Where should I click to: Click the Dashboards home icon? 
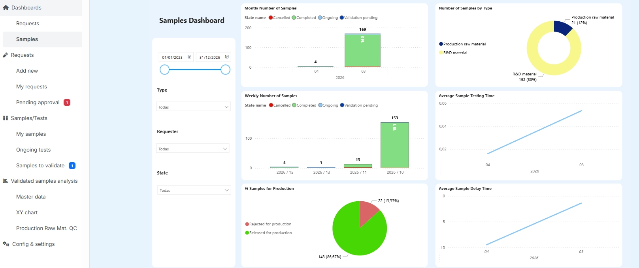(6, 7)
